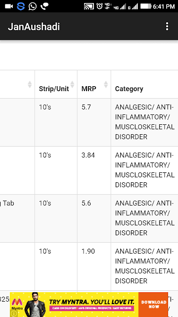Click the ad info icon on banner
The image size is (178, 317).
[14, 314]
